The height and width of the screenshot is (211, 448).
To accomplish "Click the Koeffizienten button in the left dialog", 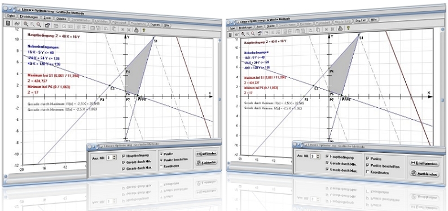I will (206, 153).
